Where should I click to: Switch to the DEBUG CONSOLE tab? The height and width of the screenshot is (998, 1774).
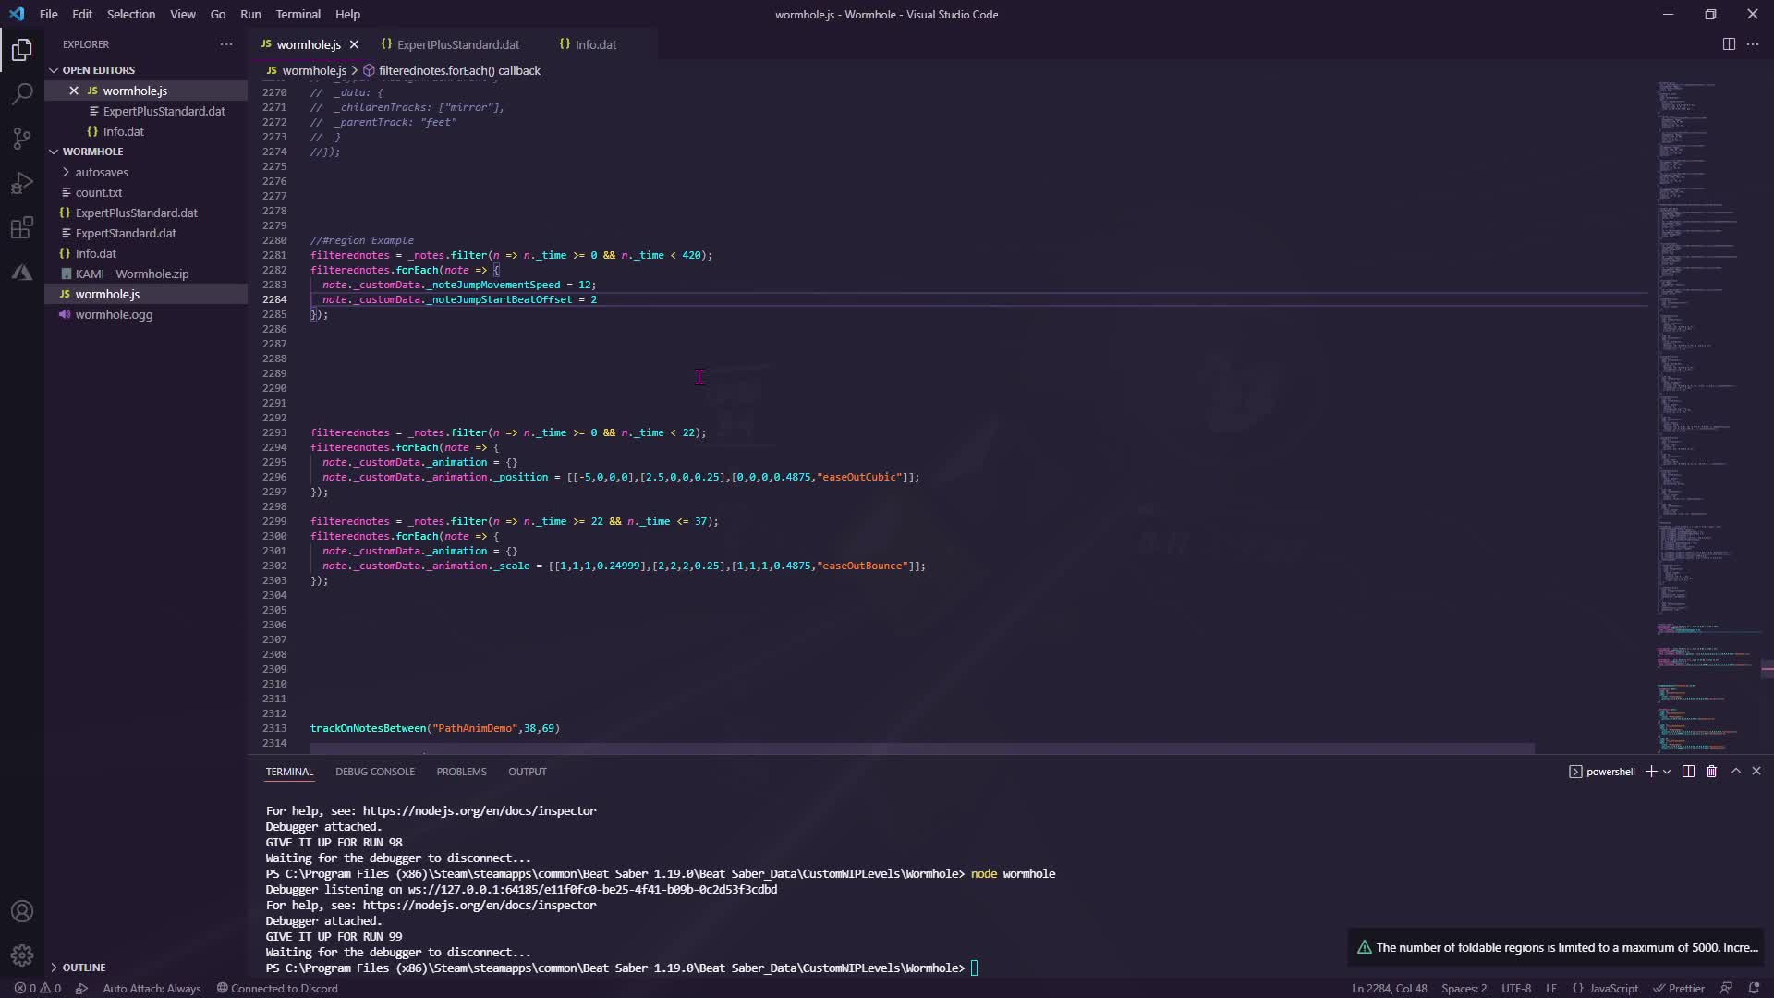click(x=375, y=771)
